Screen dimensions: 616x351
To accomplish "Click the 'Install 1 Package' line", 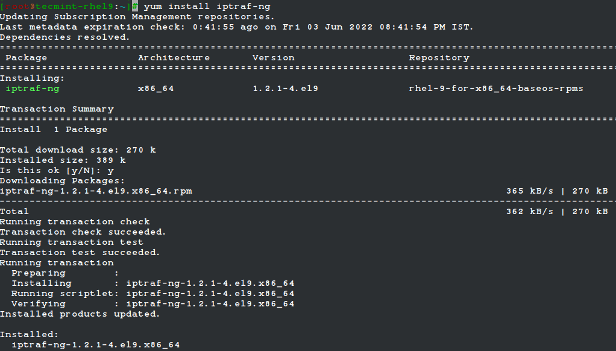I will 54,130.
